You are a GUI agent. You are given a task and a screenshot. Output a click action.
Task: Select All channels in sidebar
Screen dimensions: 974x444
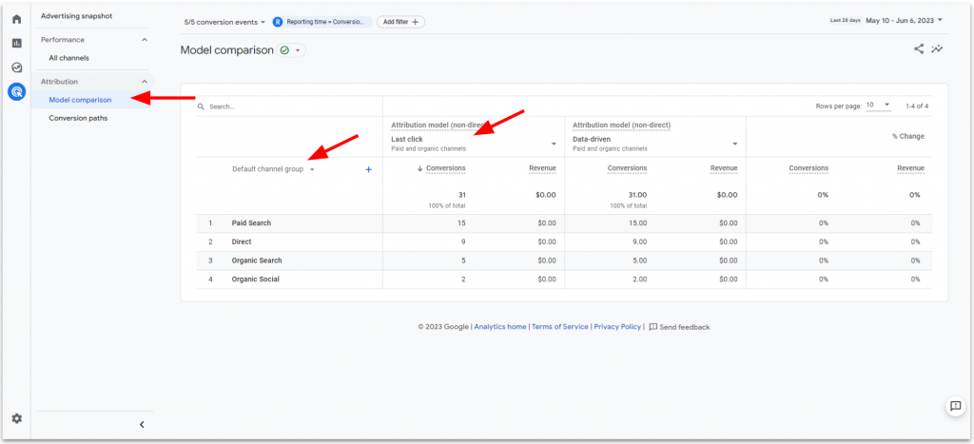[68, 58]
